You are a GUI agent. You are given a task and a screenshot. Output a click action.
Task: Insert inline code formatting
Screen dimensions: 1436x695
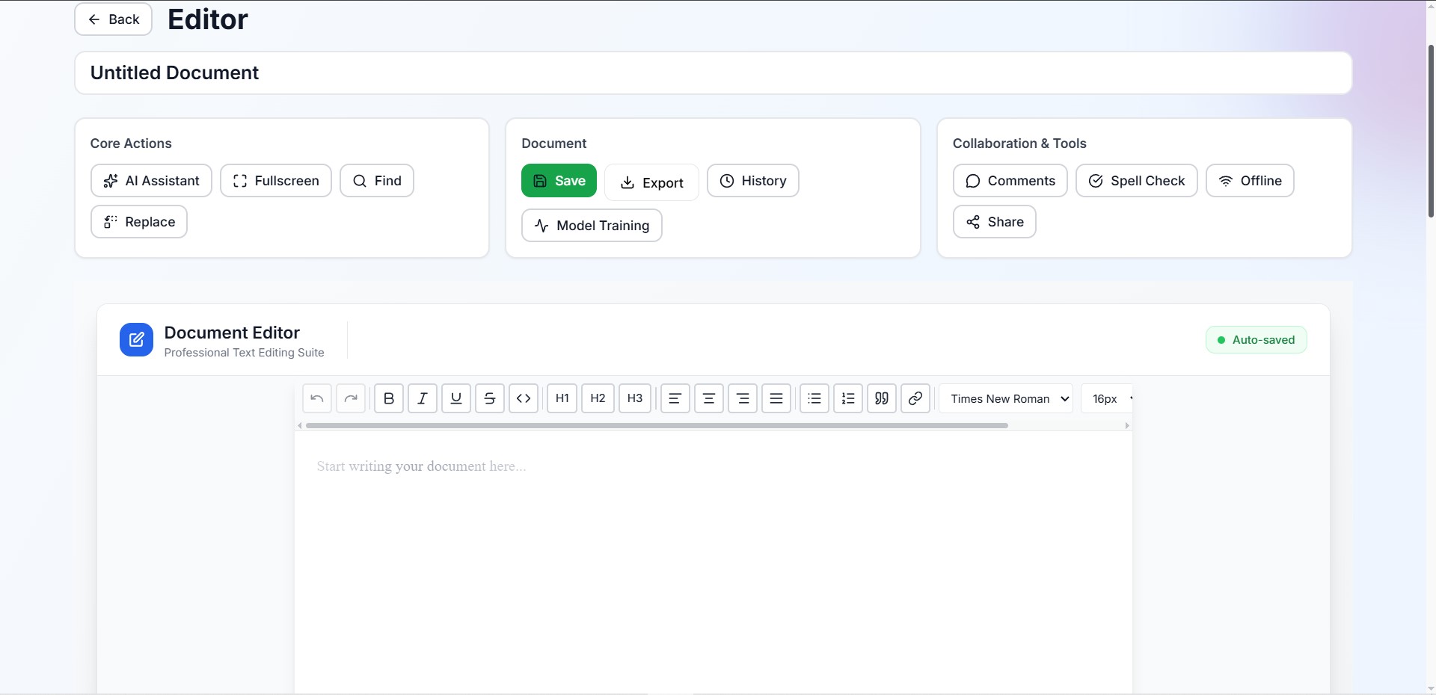click(524, 398)
